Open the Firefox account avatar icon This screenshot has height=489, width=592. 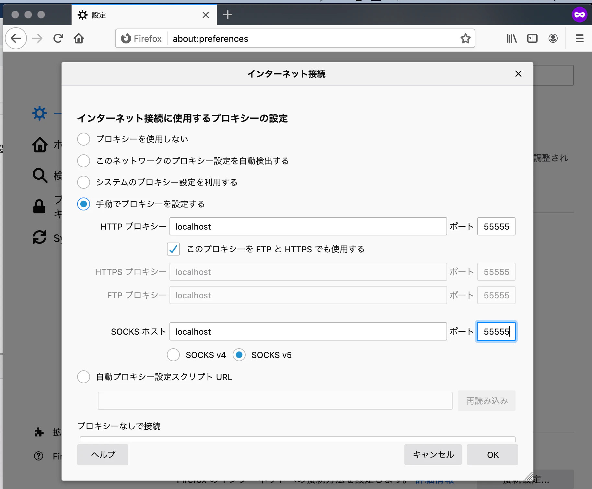(553, 39)
